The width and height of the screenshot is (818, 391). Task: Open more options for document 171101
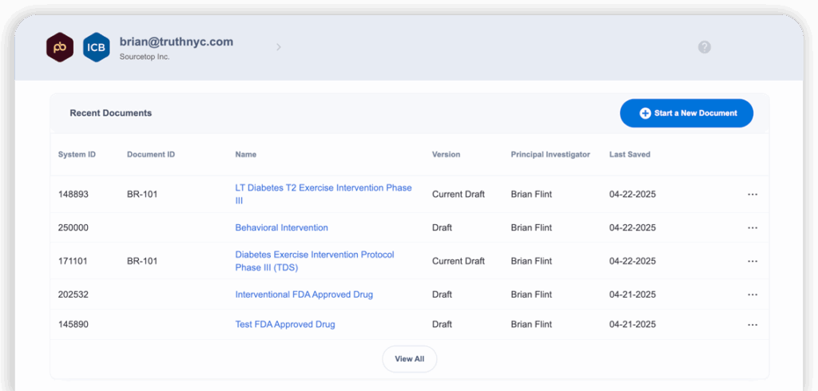[x=752, y=262]
